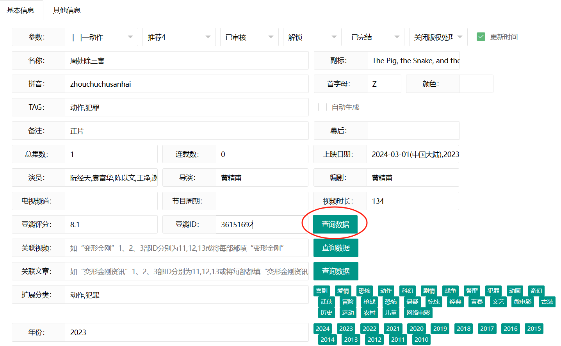Click 查询数据 button beside 关联文章 field

pos(336,271)
